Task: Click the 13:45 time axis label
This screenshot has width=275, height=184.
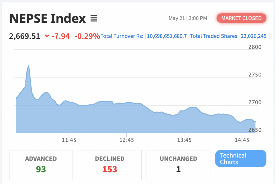Action: coord(184,140)
